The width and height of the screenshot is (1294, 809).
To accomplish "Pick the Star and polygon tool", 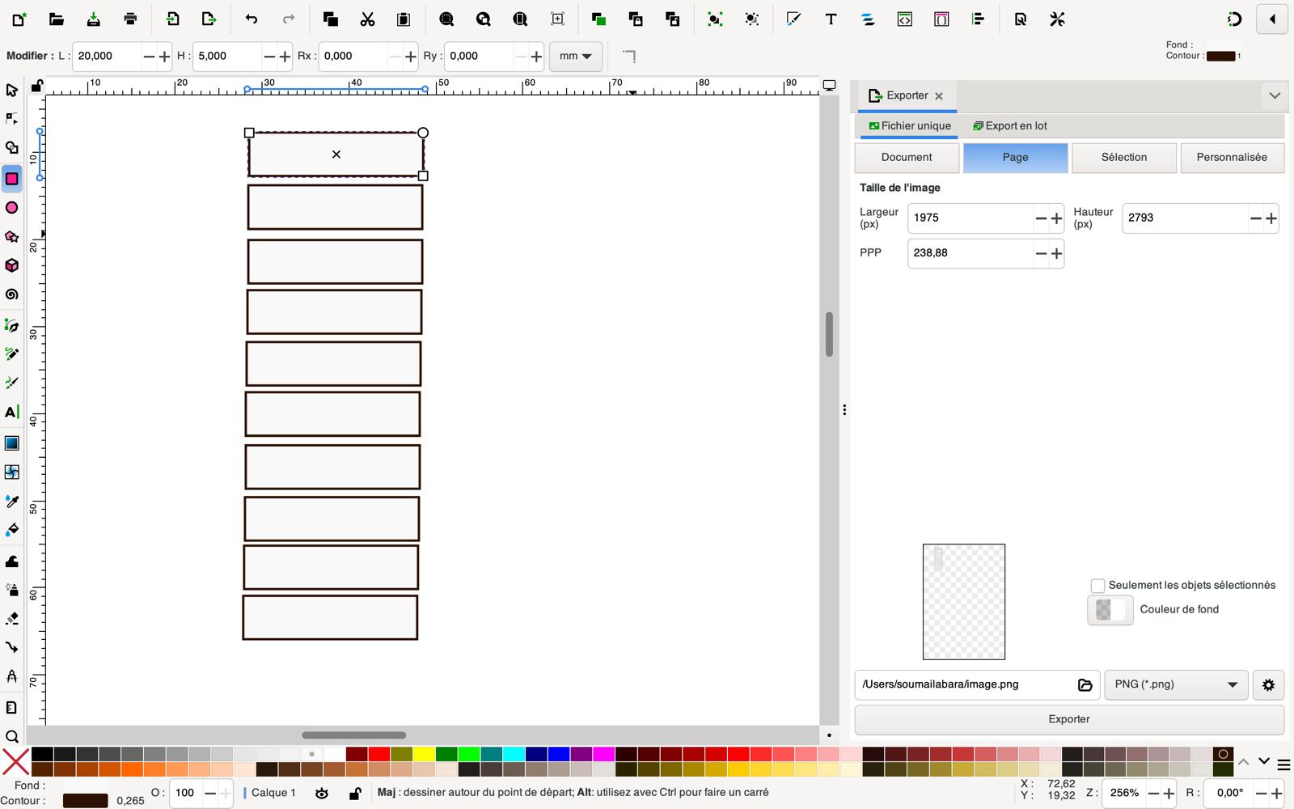I will (11, 237).
